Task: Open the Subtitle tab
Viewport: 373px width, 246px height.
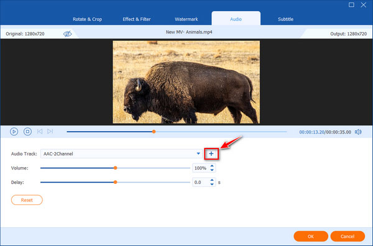Action: coord(285,19)
